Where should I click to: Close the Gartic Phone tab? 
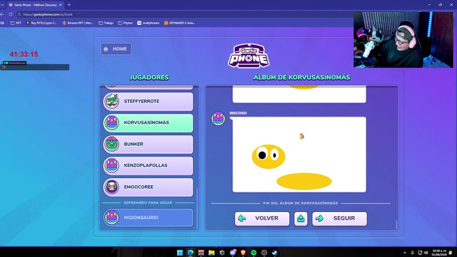coord(60,5)
